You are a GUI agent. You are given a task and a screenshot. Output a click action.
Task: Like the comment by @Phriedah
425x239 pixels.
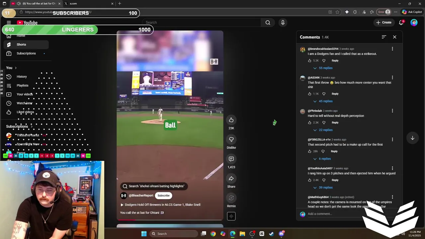[x=309, y=122]
